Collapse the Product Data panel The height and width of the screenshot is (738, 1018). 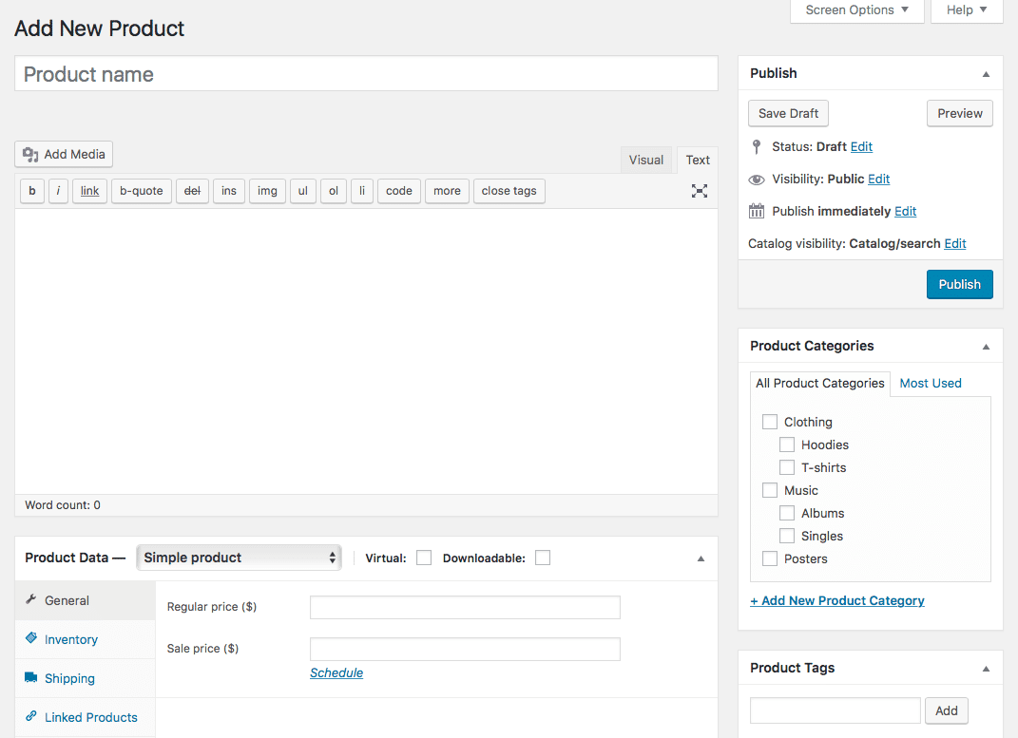pos(701,558)
